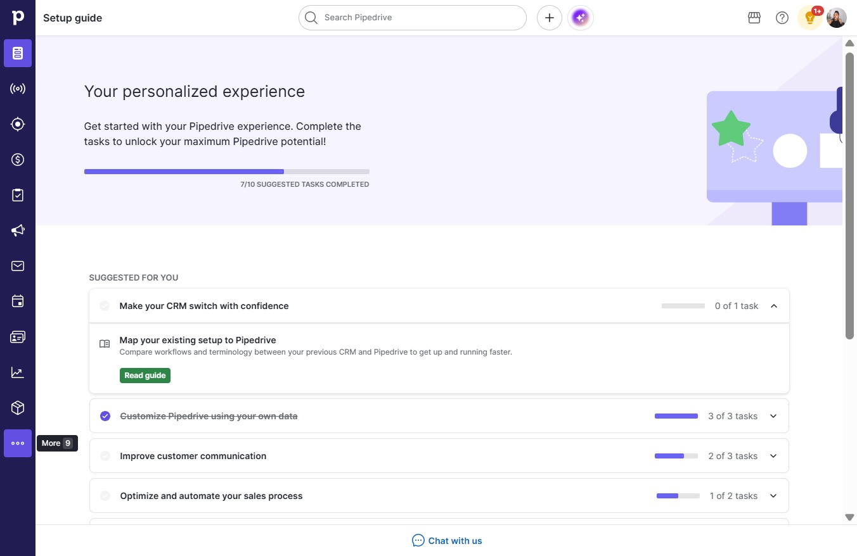Click the book icon beside Map your existing setup

[105, 344]
